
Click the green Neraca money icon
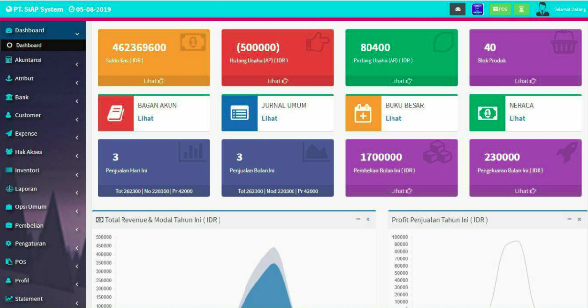[487, 113]
